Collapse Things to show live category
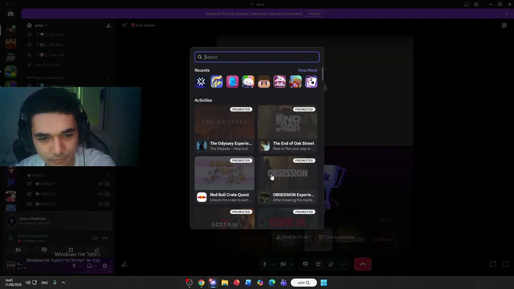The width and height of the screenshot is (514, 289). (x=47, y=77)
